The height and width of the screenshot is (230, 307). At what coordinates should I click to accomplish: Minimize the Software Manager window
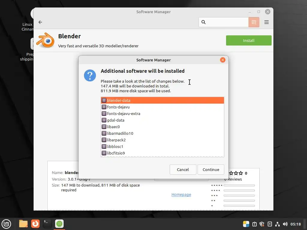pyautogui.click(x=250, y=12)
